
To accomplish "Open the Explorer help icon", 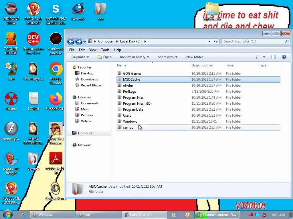I will [284, 57].
